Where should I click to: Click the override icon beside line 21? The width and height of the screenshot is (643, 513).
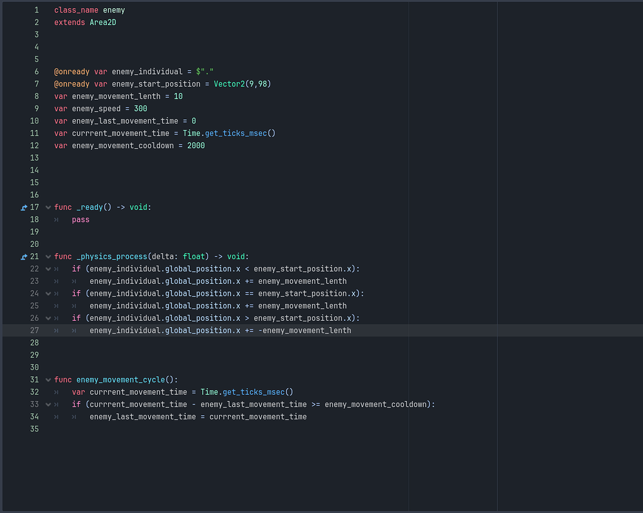(x=24, y=257)
